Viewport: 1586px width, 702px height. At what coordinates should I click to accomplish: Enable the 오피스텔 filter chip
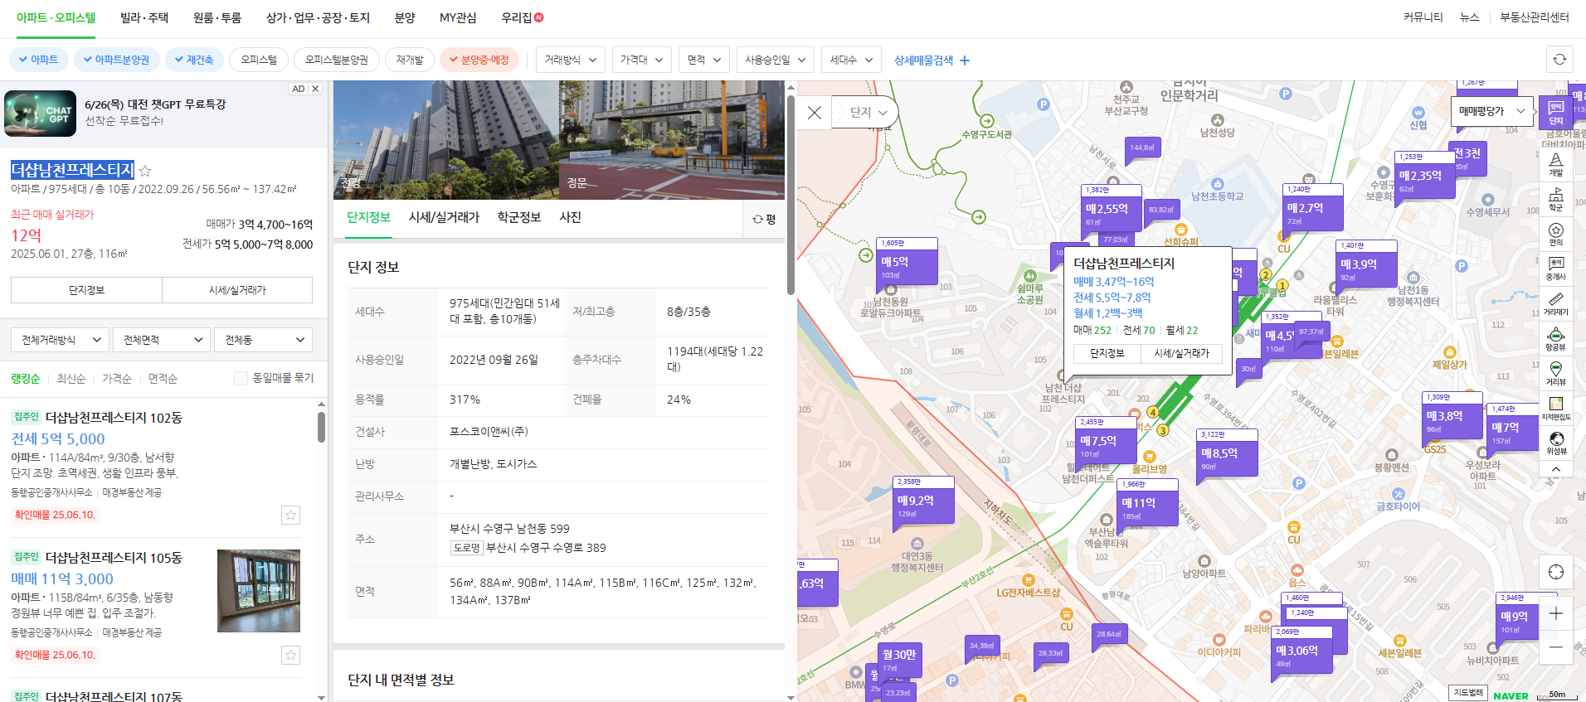pyautogui.click(x=259, y=60)
